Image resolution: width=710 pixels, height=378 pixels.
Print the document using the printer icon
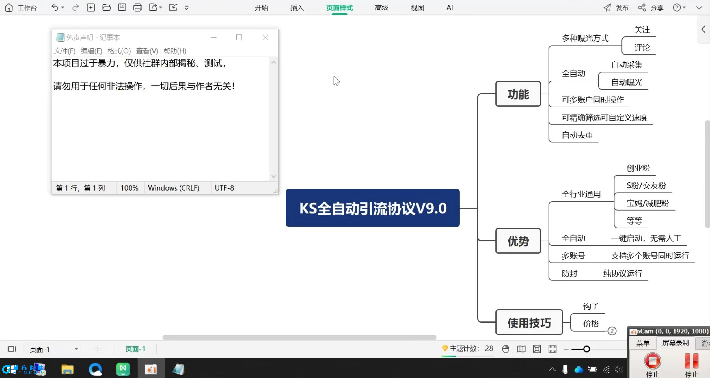pos(137,8)
